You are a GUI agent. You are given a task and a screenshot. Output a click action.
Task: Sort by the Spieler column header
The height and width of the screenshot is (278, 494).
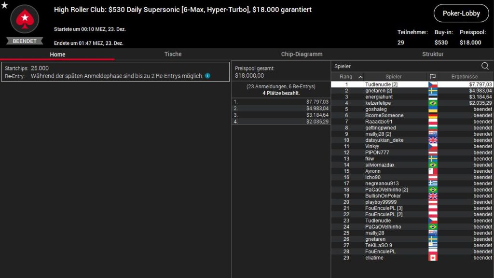click(393, 77)
